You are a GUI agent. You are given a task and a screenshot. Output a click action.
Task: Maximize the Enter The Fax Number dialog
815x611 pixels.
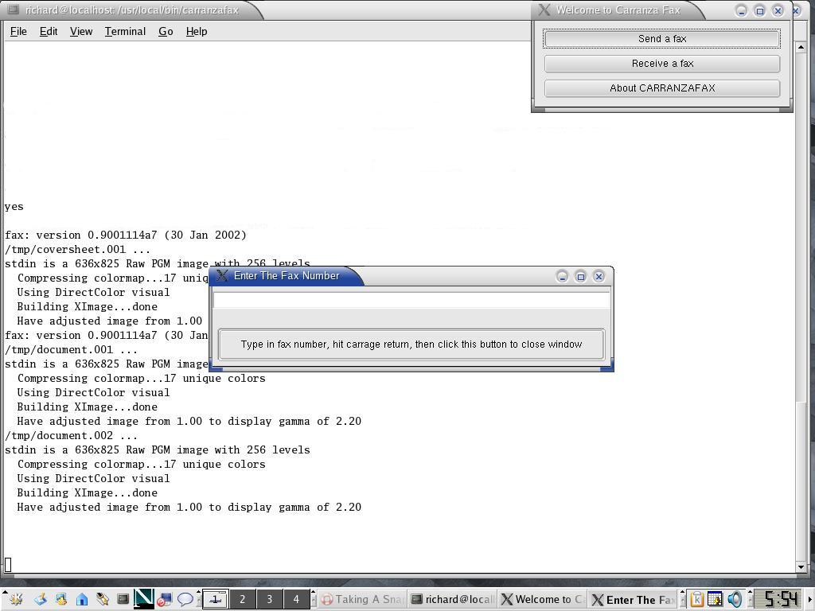coord(580,276)
